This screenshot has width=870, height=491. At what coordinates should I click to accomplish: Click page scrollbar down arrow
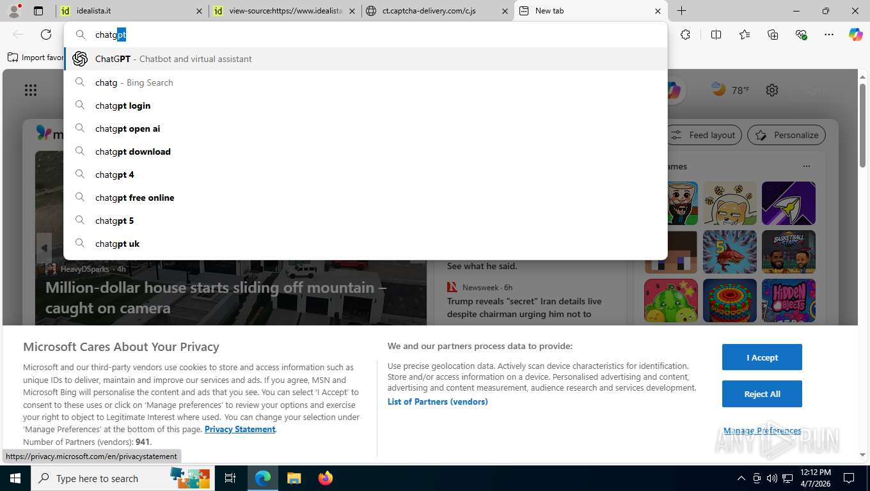pyautogui.click(x=862, y=455)
